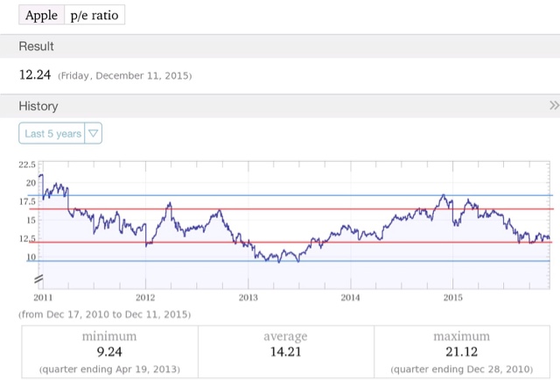Screen dimensions: 560x380
Task: Click the date range text below chart
Action: [x=105, y=314]
